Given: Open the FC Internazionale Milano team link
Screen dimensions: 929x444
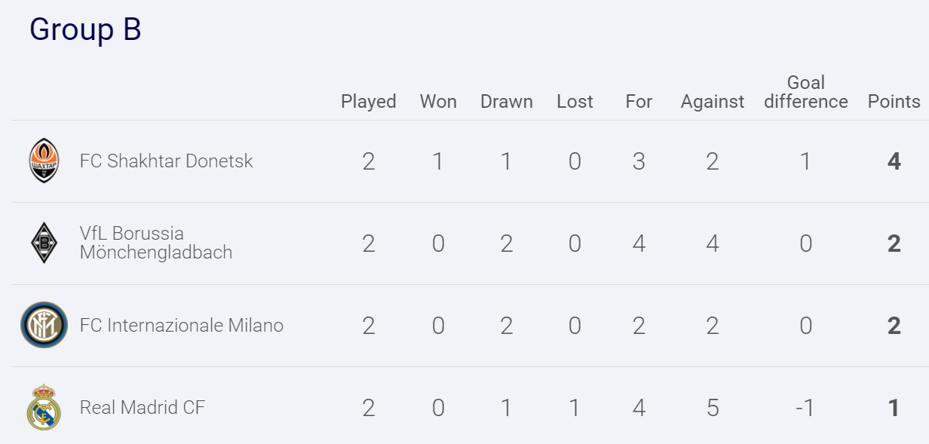Looking at the screenshot, I should pyautogui.click(x=182, y=326).
